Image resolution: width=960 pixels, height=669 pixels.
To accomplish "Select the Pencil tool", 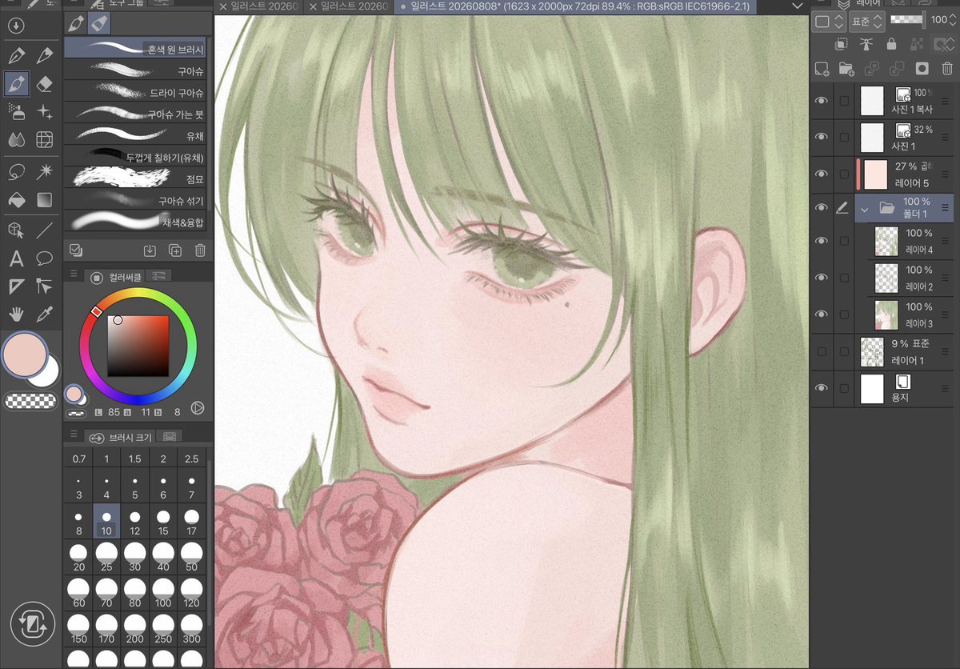I will [x=45, y=56].
